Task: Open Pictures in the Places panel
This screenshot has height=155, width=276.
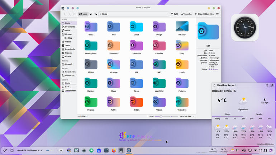Action: point(69,34)
